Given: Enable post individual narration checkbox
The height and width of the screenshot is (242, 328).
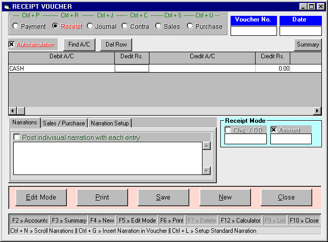Looking at the screenshot, I should 17,137.
